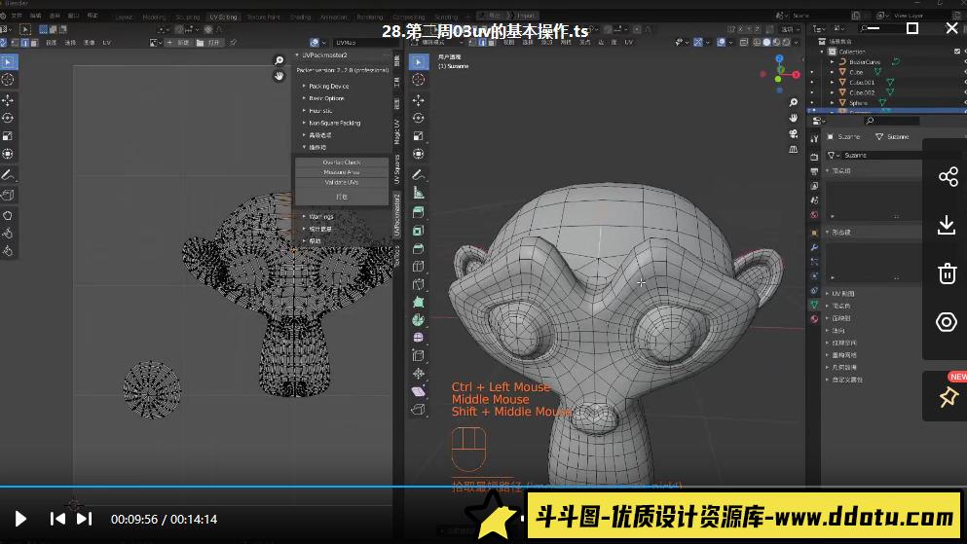967x544 pixels.
Task: Open the hexagon settings icon
Action: coord(947,321)
